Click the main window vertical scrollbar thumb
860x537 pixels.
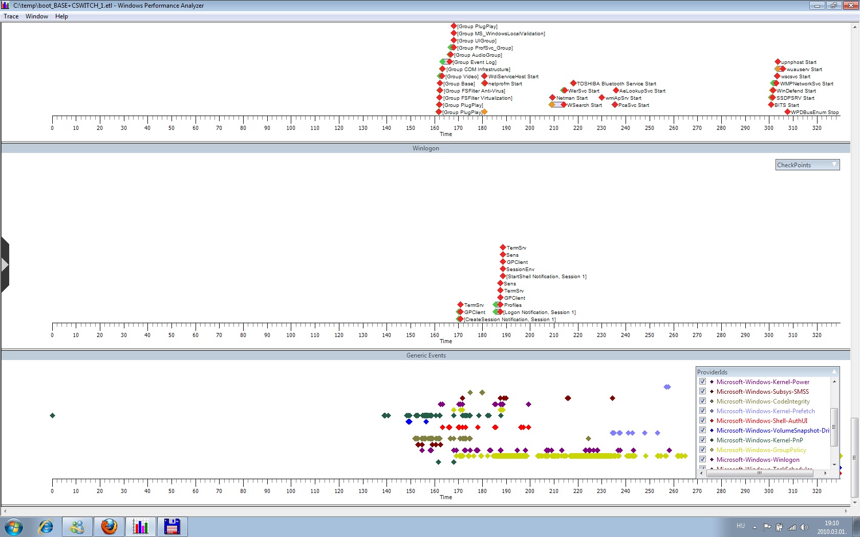click(x=854, y=457)
